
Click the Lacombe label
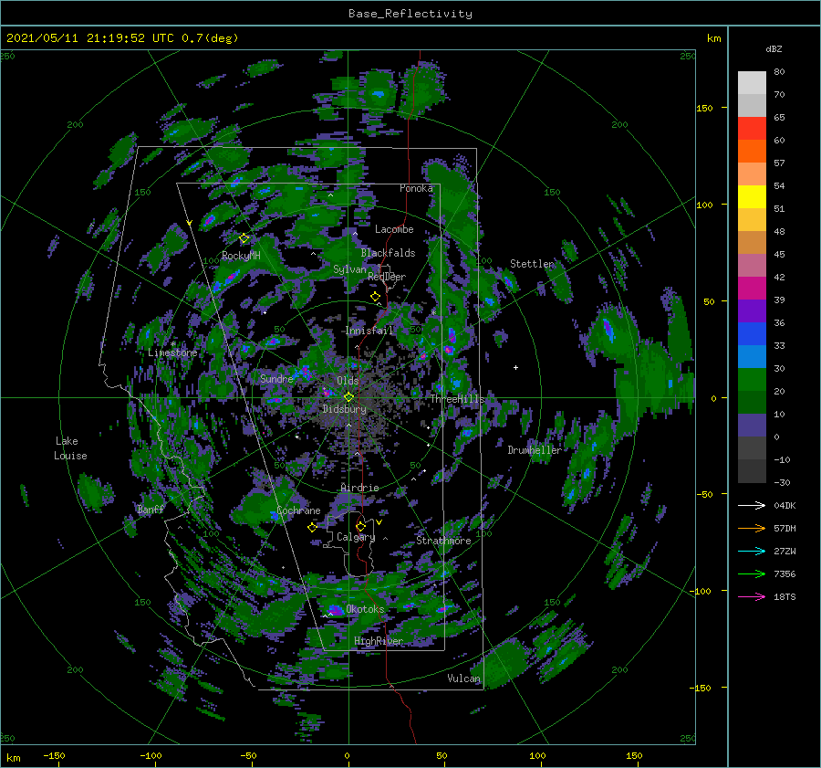point(394,229)
